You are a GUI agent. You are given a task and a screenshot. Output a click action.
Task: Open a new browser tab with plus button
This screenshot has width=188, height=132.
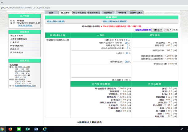(2, 2)
